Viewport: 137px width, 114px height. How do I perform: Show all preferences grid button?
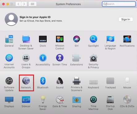coord(32,4)
